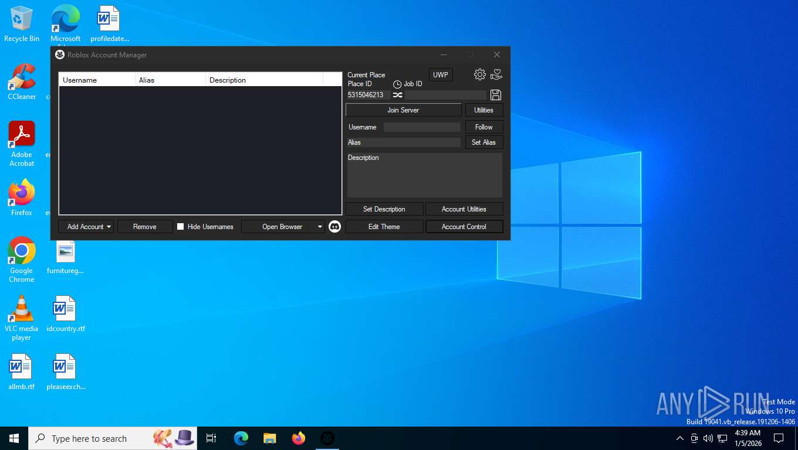The height and width of the screenshot is (450, 798).
Task: Click the donate heart-in-hand icon
Action: 496,74
